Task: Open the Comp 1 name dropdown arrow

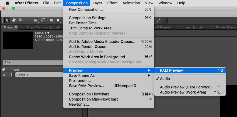Action: click(x=48, y=33)
